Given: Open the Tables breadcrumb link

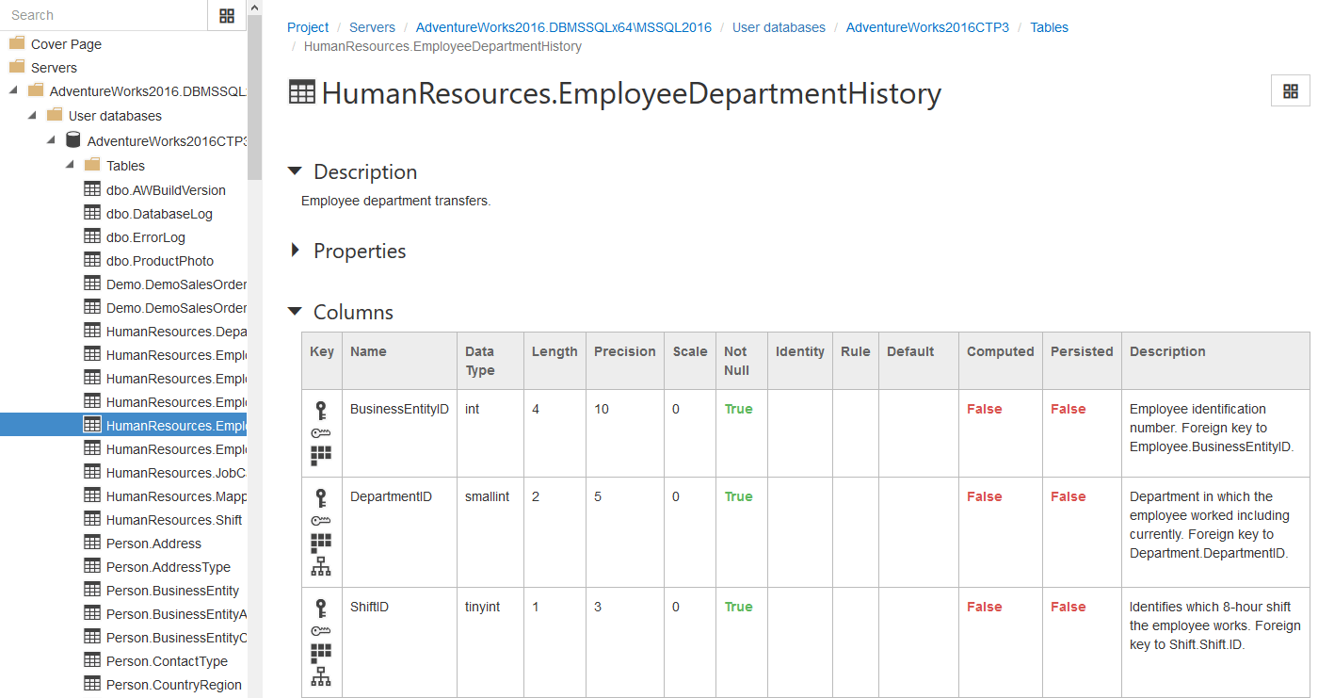Looking at the screenshot, I should (x=1049, y=27).
